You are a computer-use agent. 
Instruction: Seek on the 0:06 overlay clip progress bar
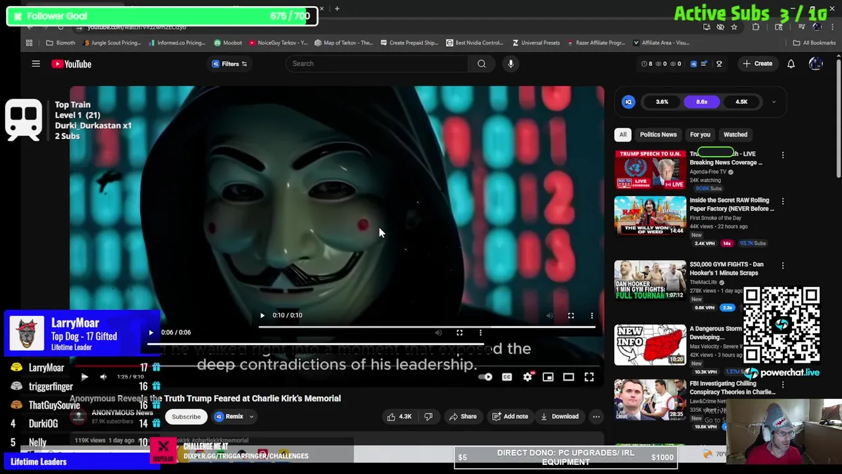pos(316,344)
